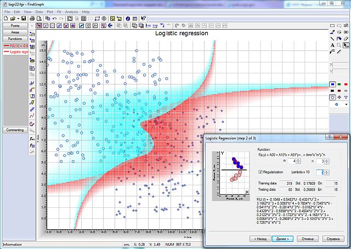The image size is (351, 249).
Task: Select the magnifier zoom tool
Action: click(339, 45)
